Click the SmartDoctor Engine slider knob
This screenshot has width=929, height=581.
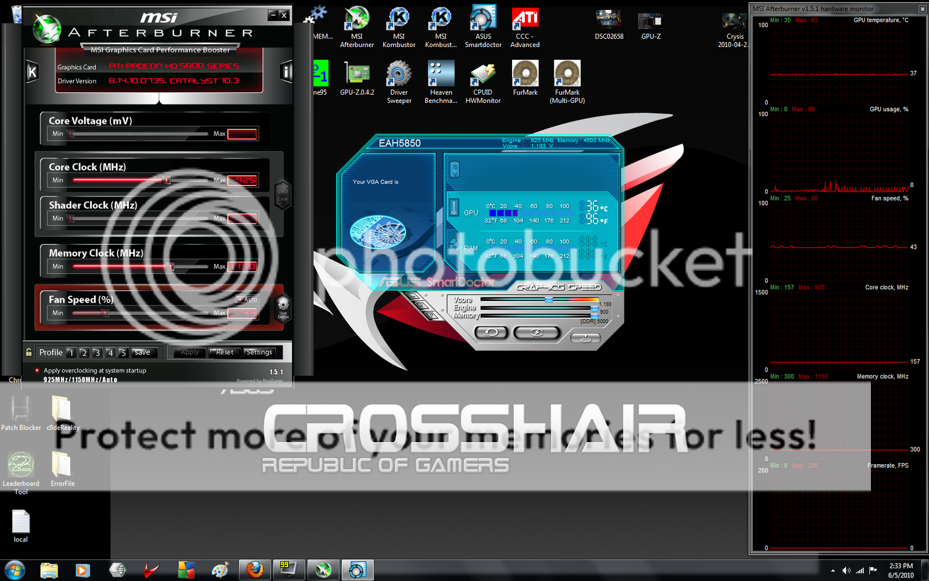tap(594, 308)
